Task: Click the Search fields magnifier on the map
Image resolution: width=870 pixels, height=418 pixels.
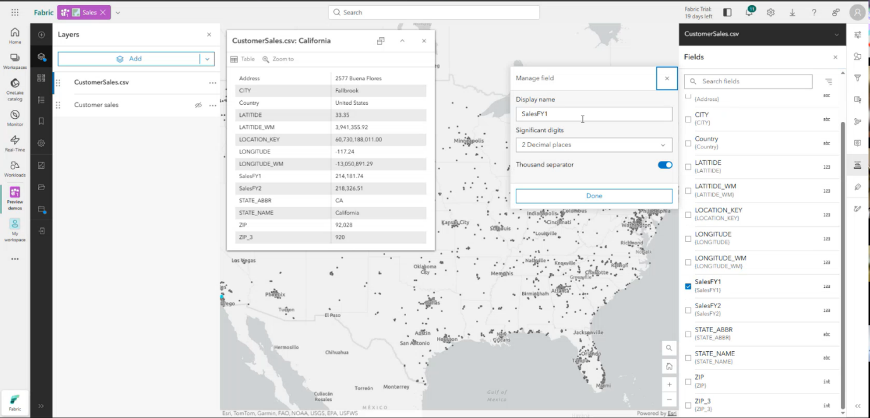Action: [669, 348]
